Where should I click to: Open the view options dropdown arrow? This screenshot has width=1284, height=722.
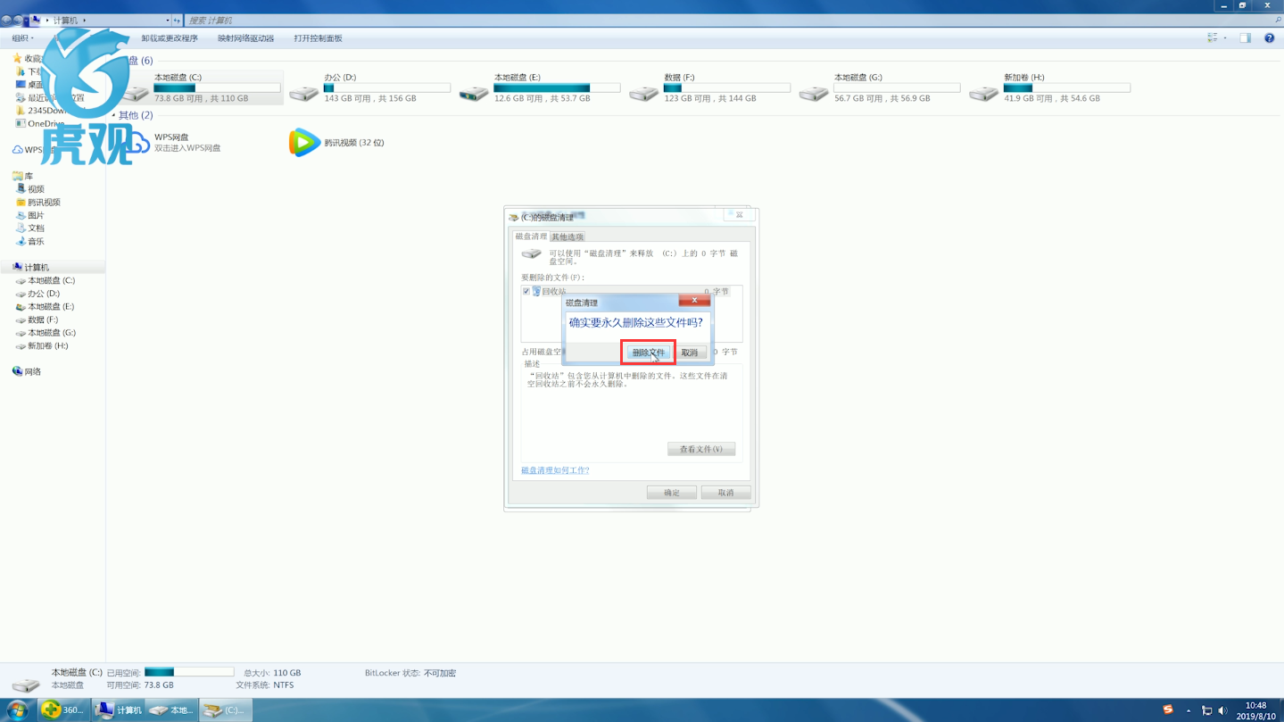click(x=1225, y=38)
